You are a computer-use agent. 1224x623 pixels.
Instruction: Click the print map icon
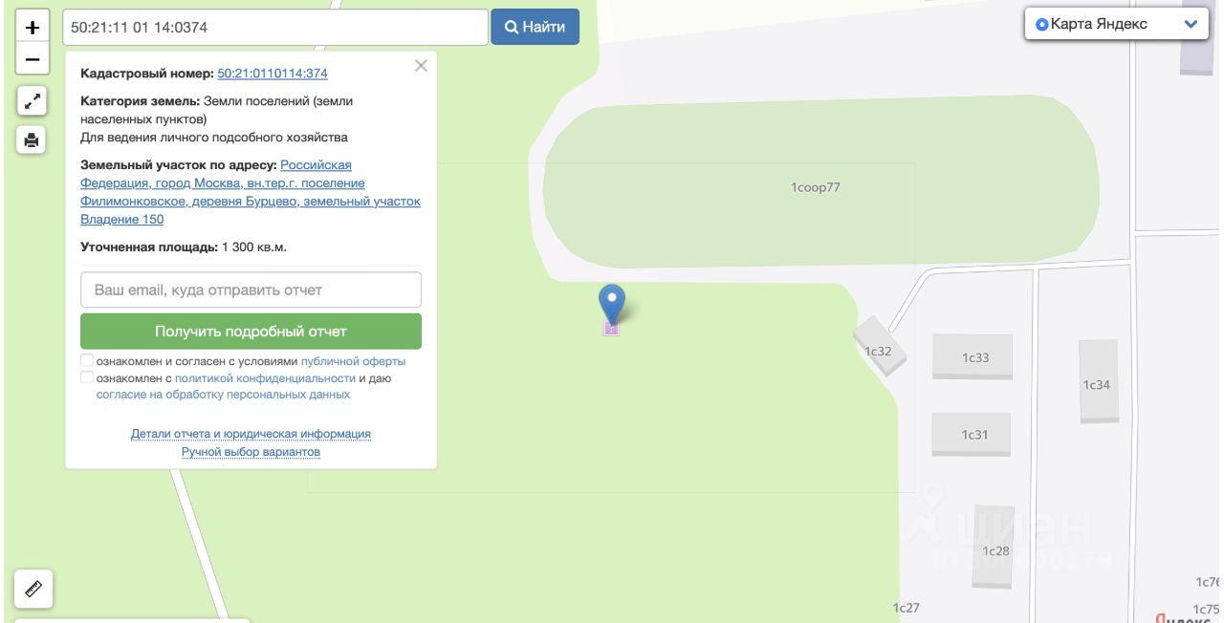[32, 140]
